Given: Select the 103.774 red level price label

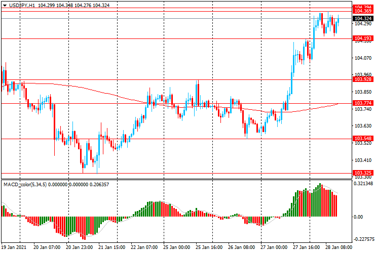Looking at the screenshot, I should (363, 103).
